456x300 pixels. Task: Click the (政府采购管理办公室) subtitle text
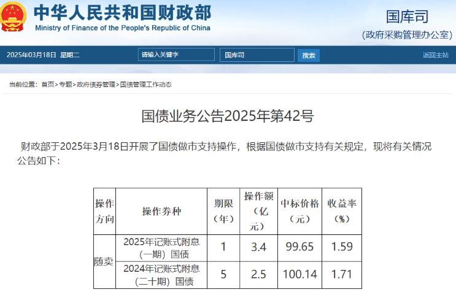(407, 35)
